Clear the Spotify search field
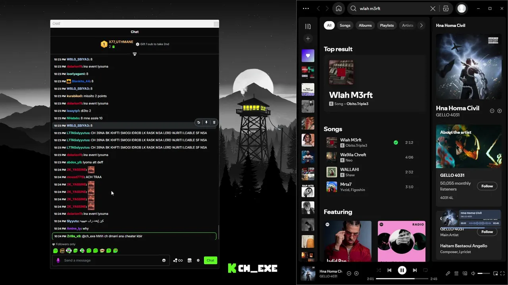 (x=433, y=8)
